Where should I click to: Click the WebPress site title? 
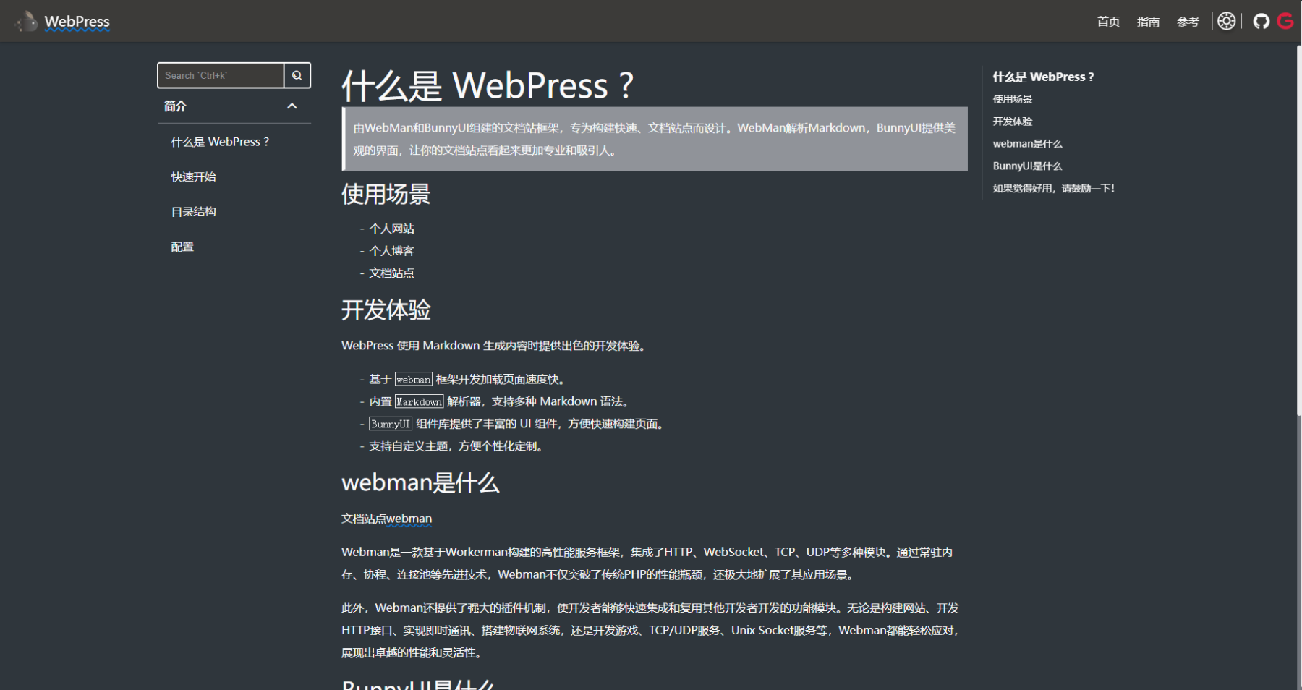(x=77, y=22)
